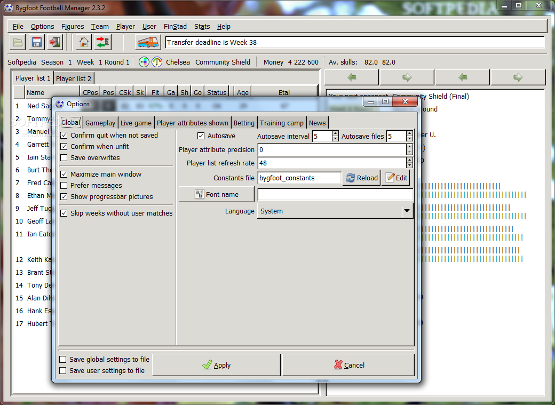Click the Constants file input field

(x=299, y=178)
